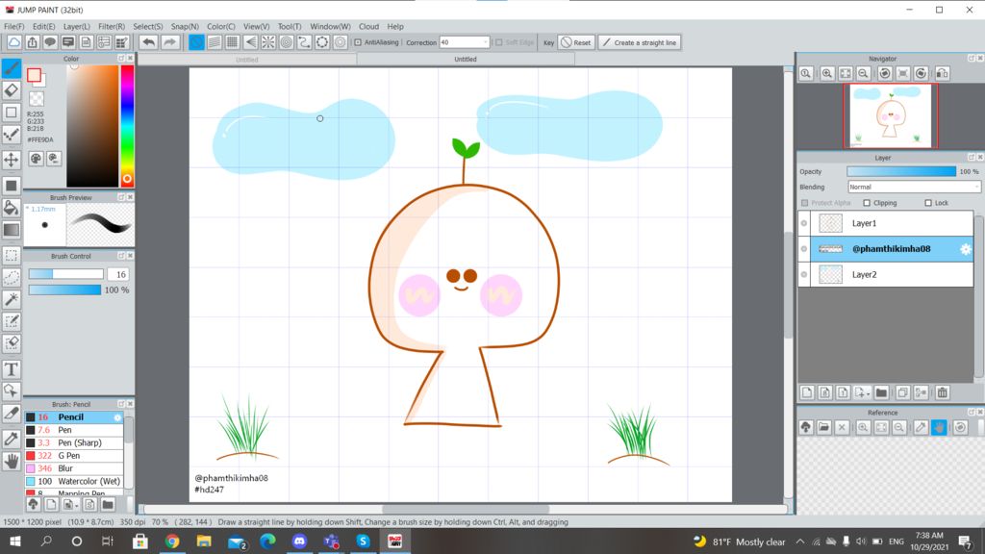Select the G Pen brush
This screenshot has height=554, width=985.
click(74, 455)
